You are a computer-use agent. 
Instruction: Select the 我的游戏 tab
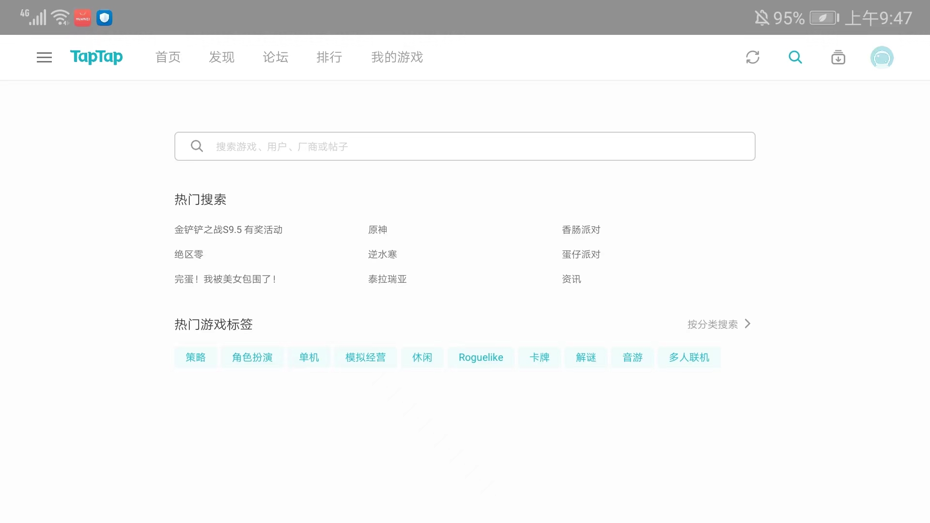coord(397,57)
